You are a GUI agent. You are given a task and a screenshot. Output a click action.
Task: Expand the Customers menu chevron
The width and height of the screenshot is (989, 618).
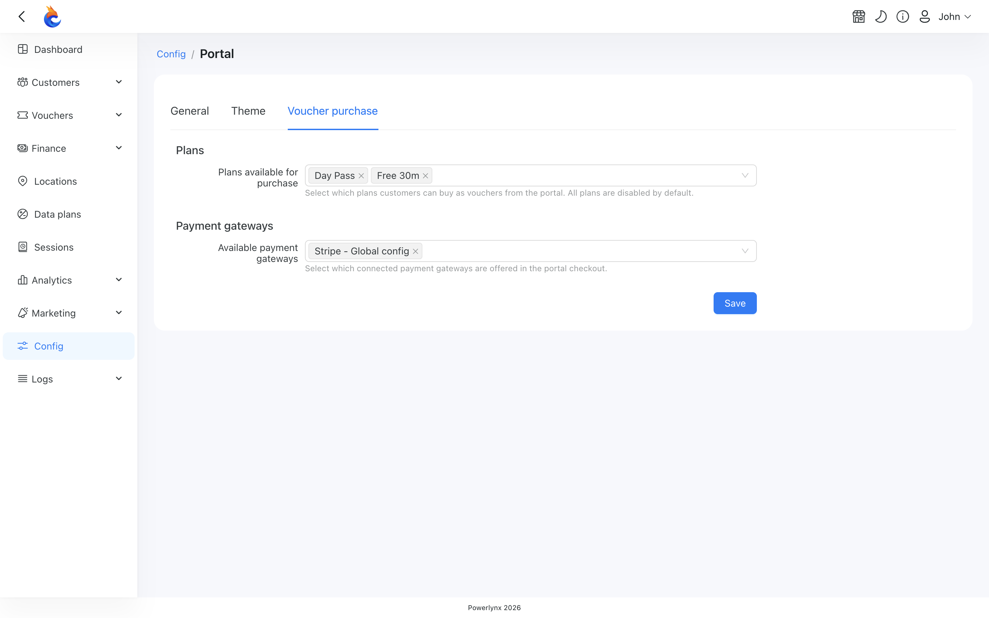click(x=119, y=82)
